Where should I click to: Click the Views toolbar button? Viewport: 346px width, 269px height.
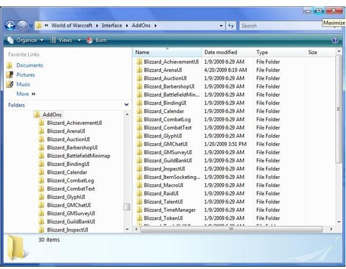61,40
